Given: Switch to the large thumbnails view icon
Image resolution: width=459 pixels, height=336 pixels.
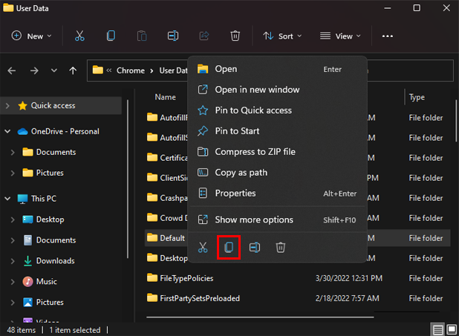Looking at the screenshot, I should tap(451, 330).
